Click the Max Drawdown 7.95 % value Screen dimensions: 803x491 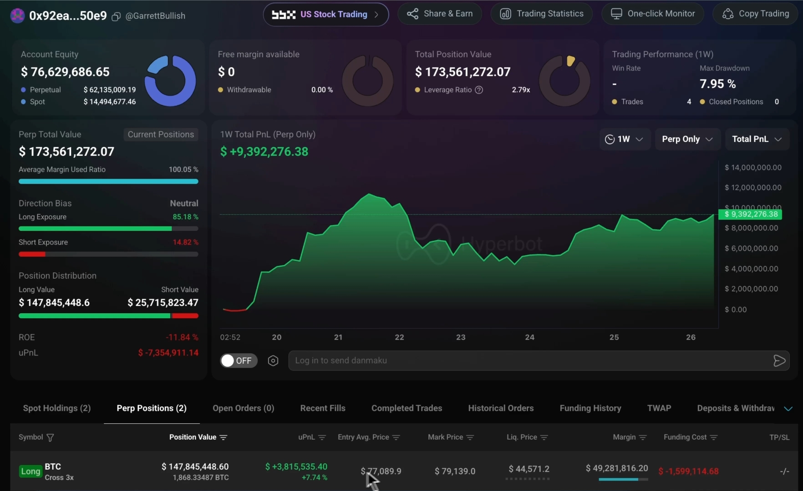pyautogui.click(x=718, y=84)
